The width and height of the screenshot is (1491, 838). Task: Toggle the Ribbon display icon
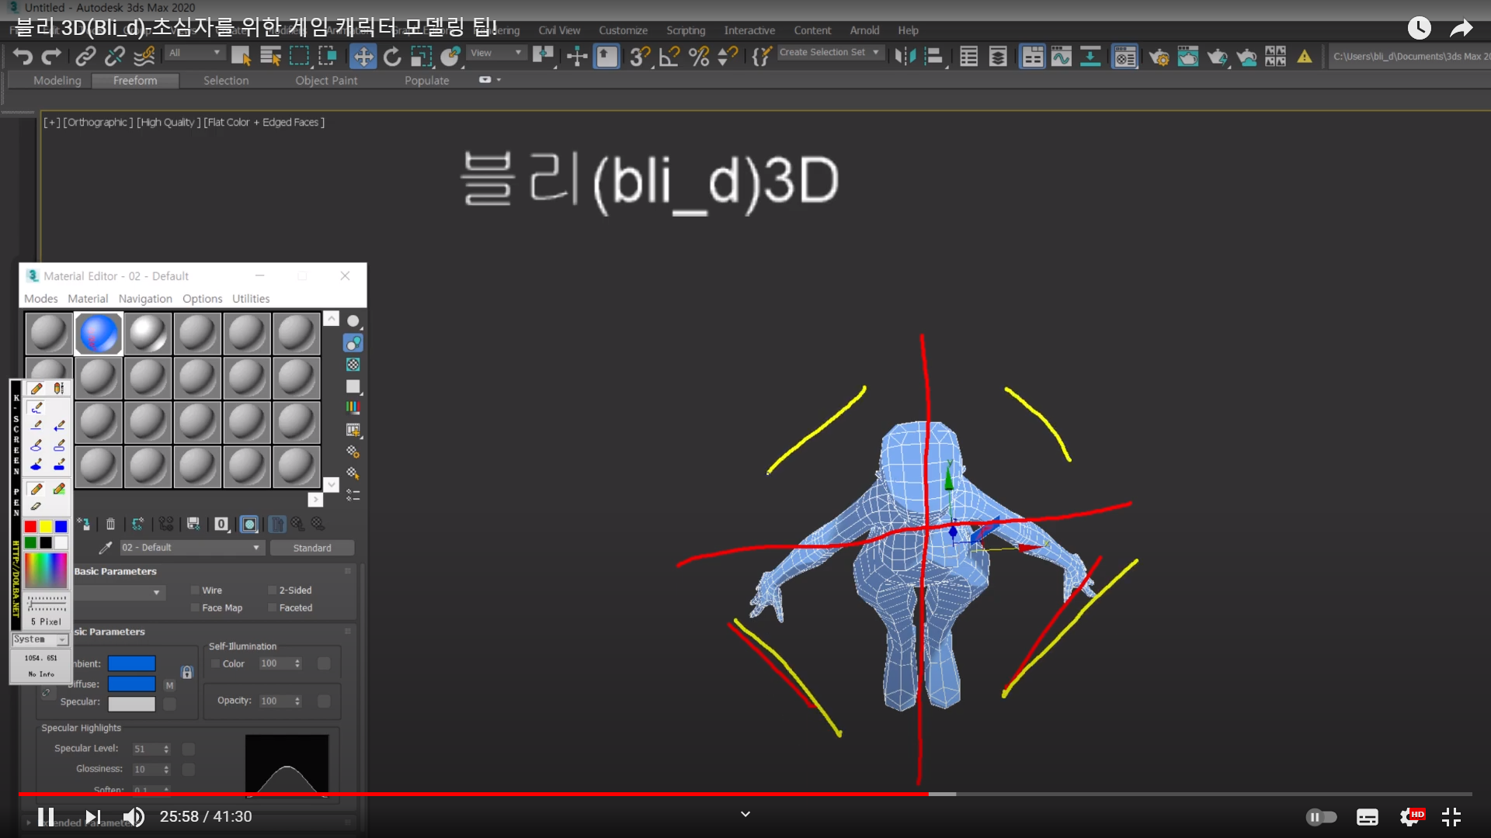(1032, 56)
